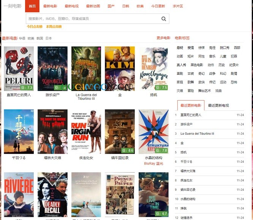Open the Memoir of a Snail poster
This screenshot has width=253, height=220.
120,132
